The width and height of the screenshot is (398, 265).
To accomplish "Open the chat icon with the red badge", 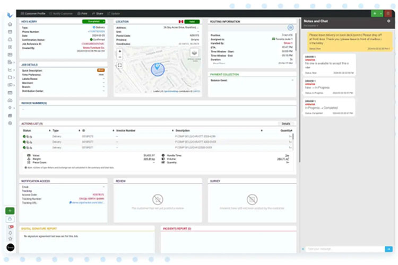I will coord(11,227).
